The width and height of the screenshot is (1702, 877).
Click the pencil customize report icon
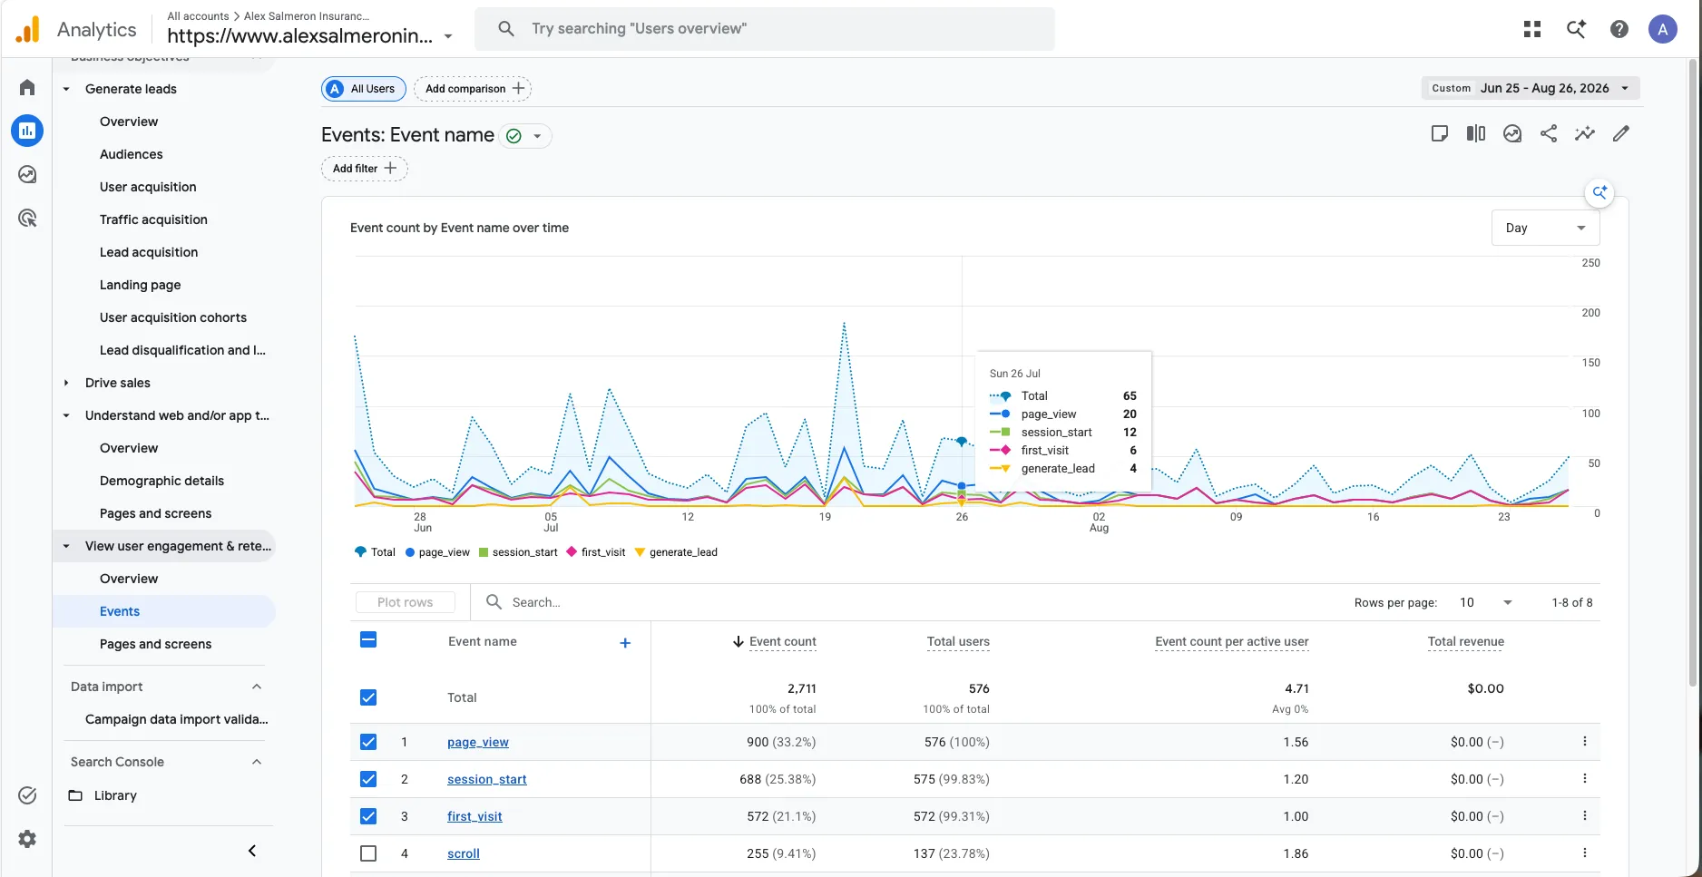(x=1621, y=133)
